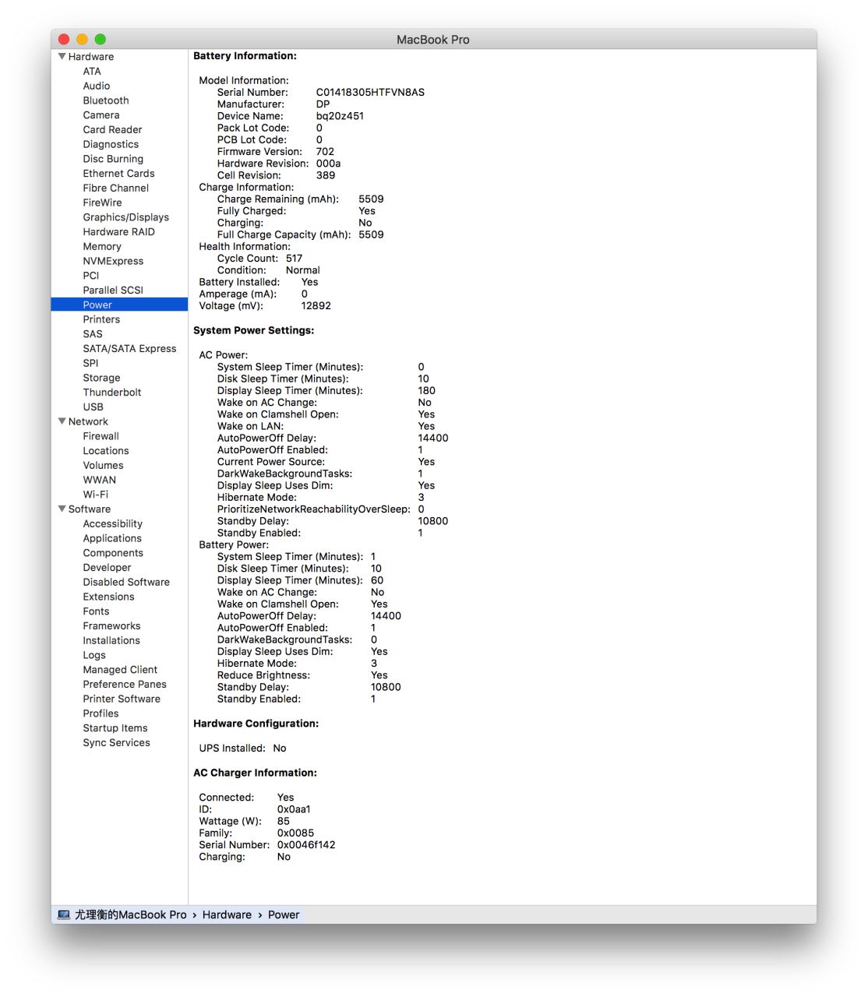The image size is (868, 997).
Task: Select Diagnostics in sidebar
Action: 111,144
